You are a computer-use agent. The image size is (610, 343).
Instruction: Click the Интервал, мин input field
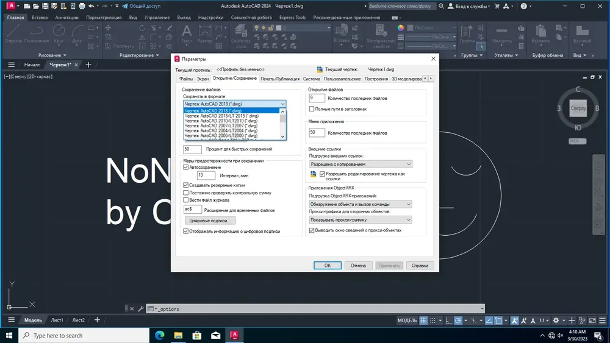pos(206,175)
